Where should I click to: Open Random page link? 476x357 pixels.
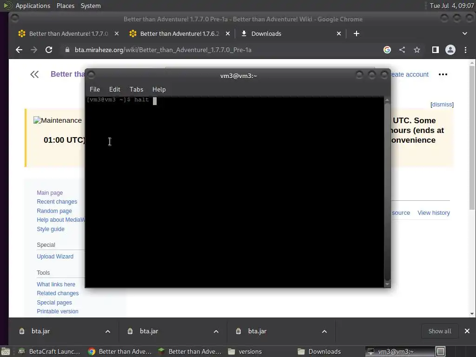pyautogui.click(x=54, y=211)
